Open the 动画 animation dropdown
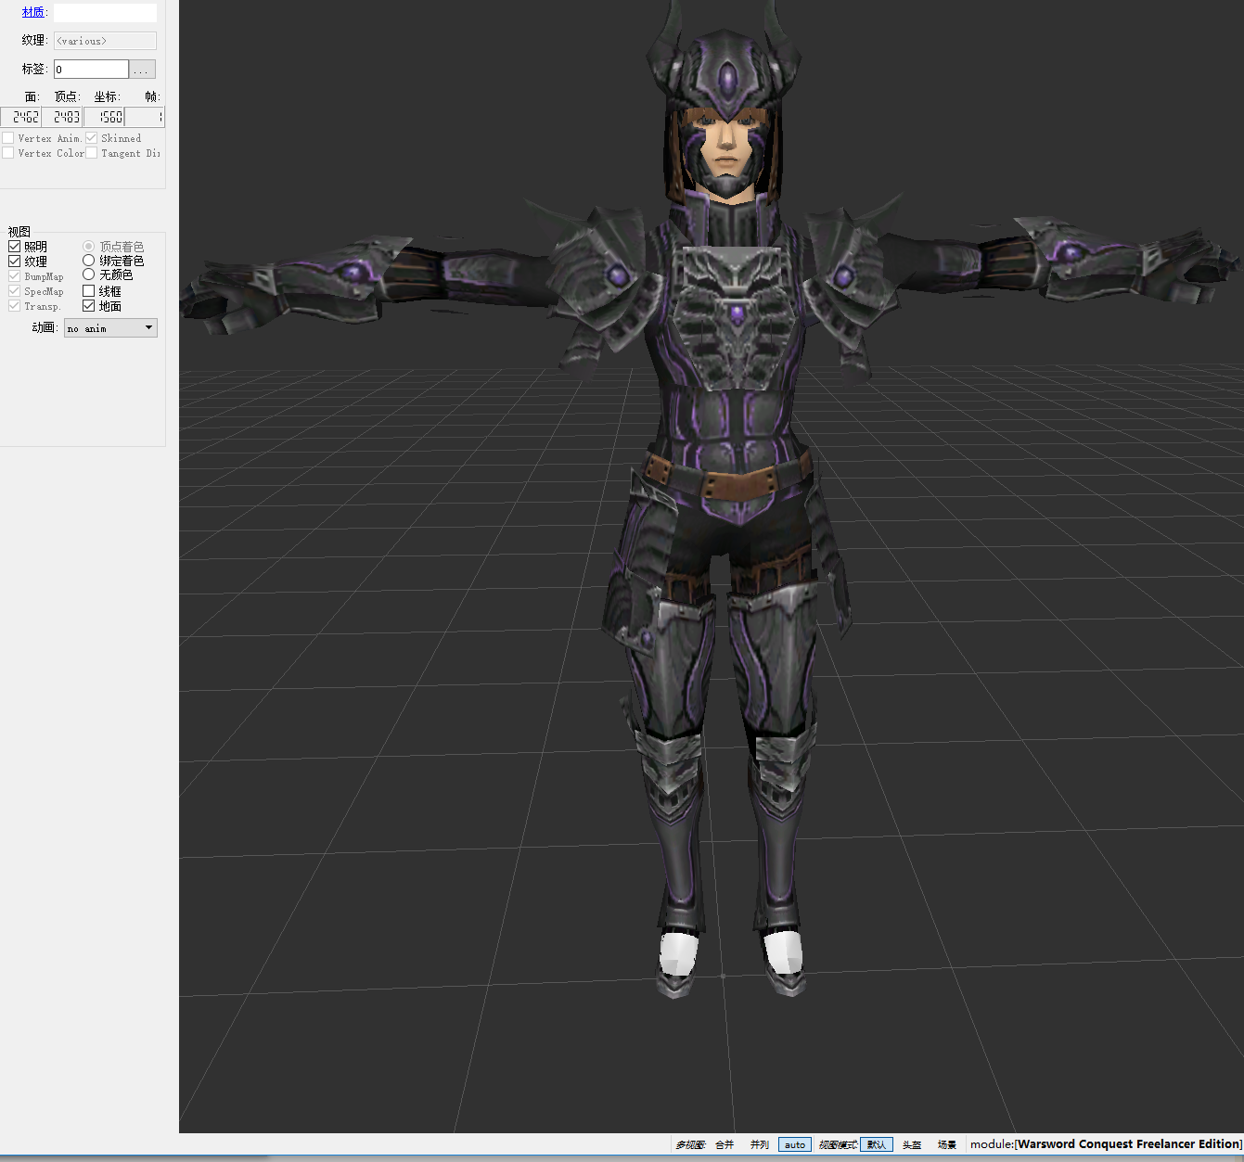The width and height of the screenshot is (1244, 1162). [110, 328]
